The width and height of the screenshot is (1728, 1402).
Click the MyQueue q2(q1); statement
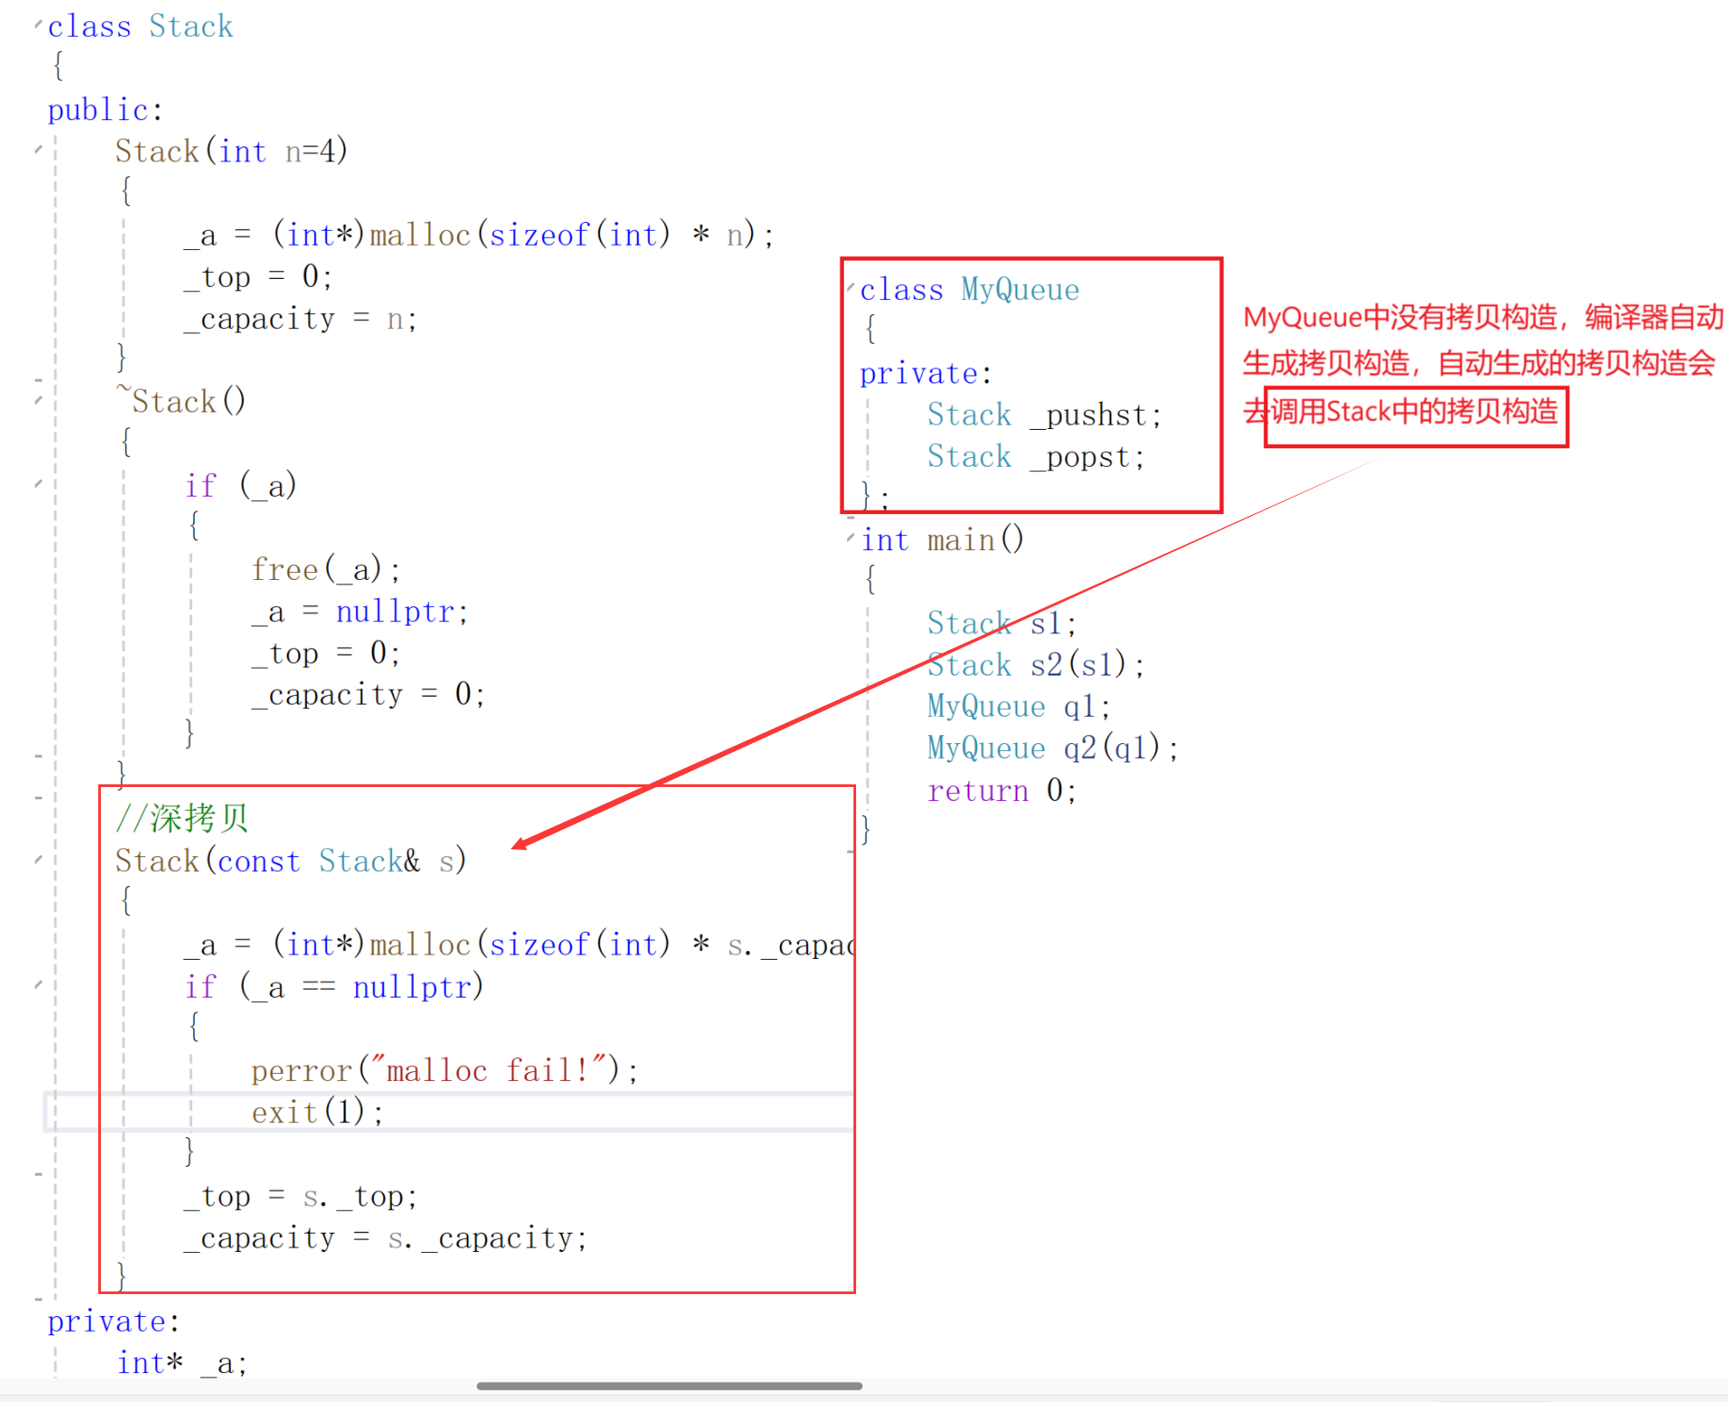(1053, 748)
